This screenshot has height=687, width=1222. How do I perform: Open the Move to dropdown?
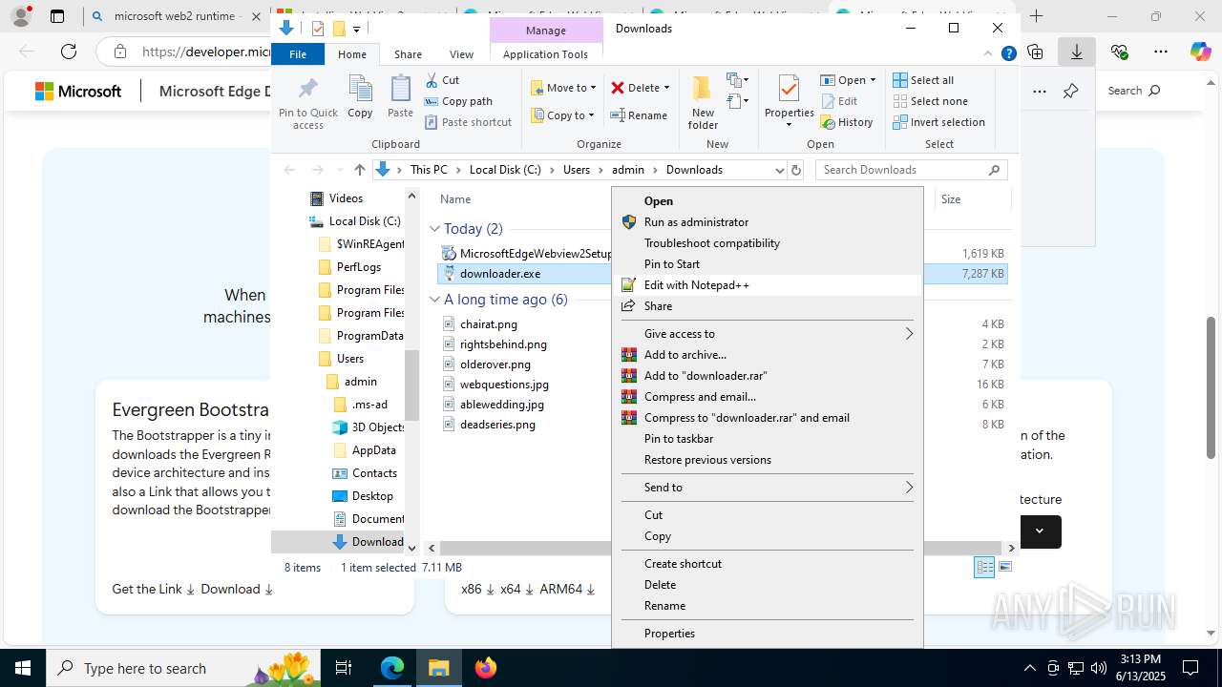coord(563,88)
